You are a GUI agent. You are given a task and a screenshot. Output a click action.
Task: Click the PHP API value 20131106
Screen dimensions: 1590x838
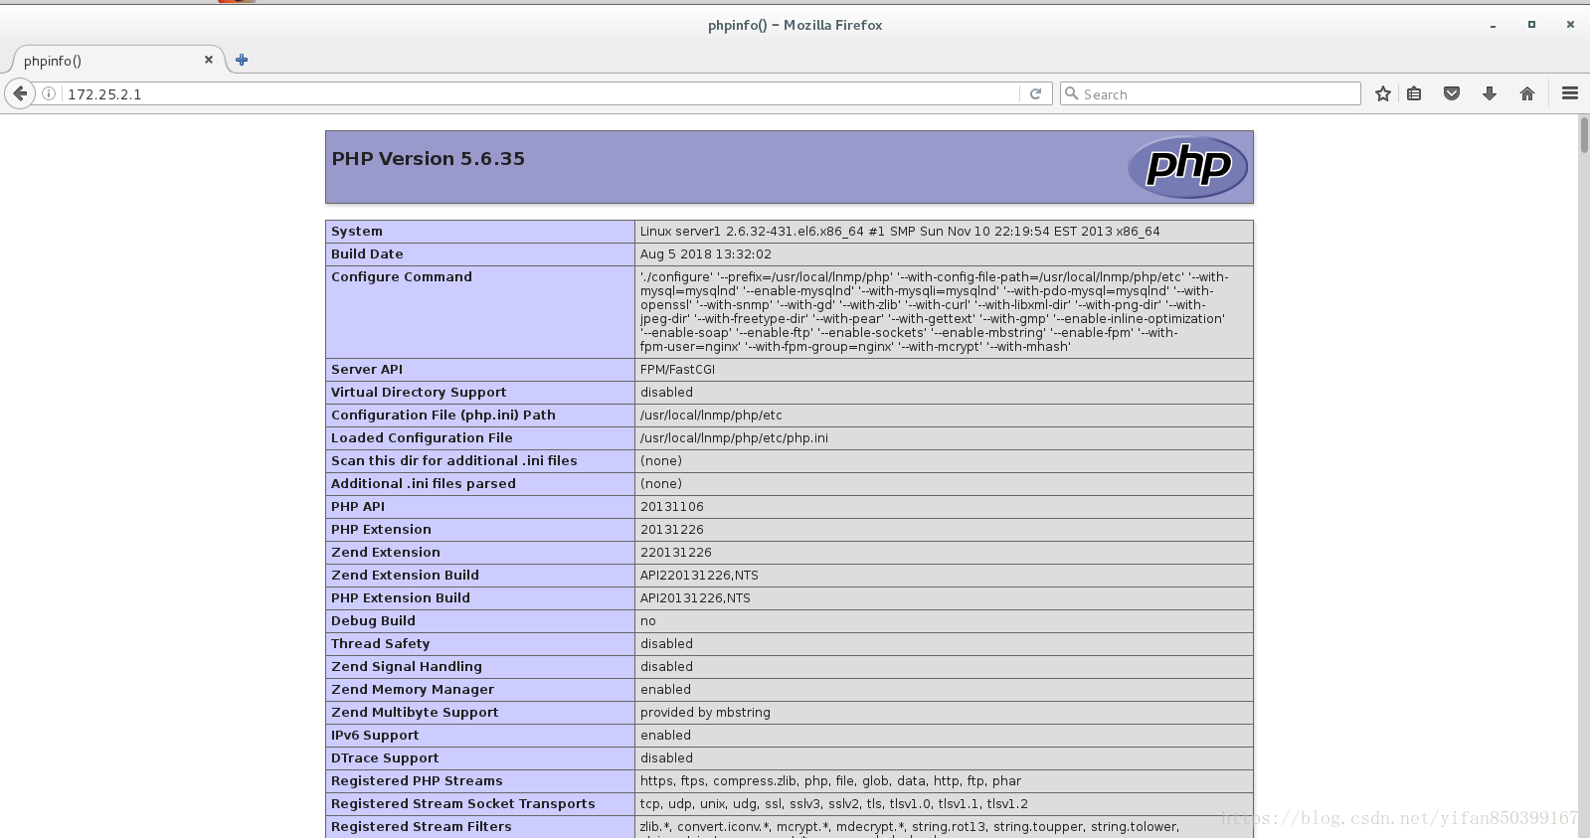point(672,506)
